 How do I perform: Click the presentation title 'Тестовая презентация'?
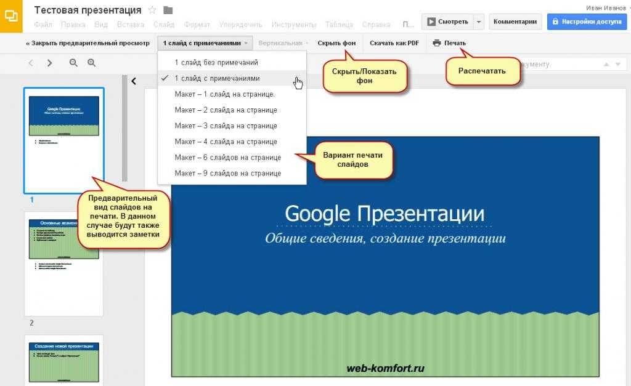point(88,10)
